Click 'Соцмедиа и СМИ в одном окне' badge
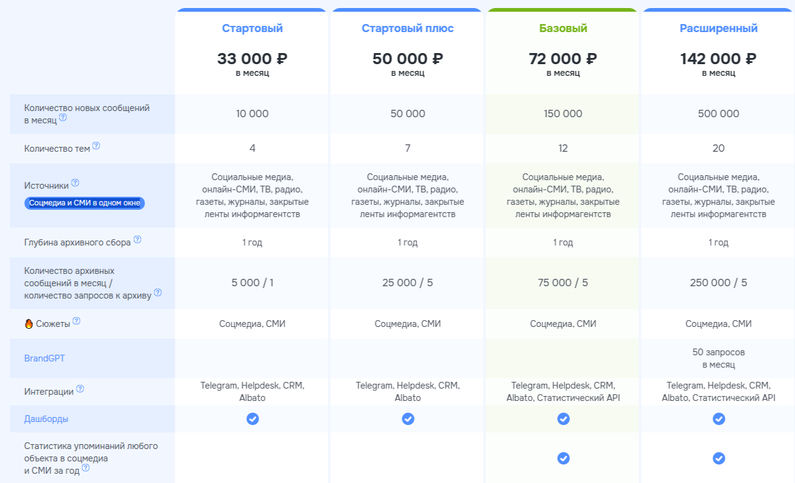The image size is (795, 483). 84,203
